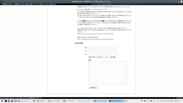Click the submit comment button
Image resolution: width=183 pixels, height=103 pixels.
tap(93, 88)
